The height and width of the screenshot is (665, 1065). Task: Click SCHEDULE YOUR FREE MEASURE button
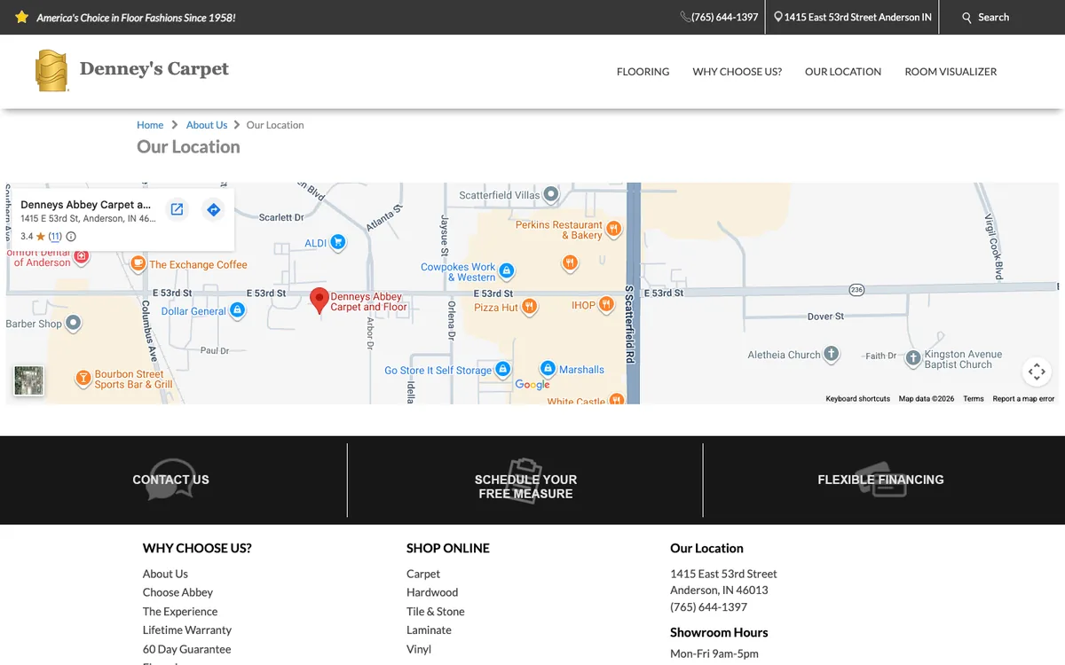click(525, 487)
